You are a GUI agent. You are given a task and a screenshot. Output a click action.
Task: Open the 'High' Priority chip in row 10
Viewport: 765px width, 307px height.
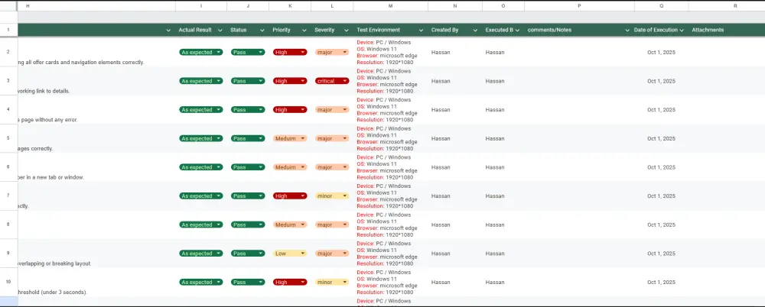point(290,282)
